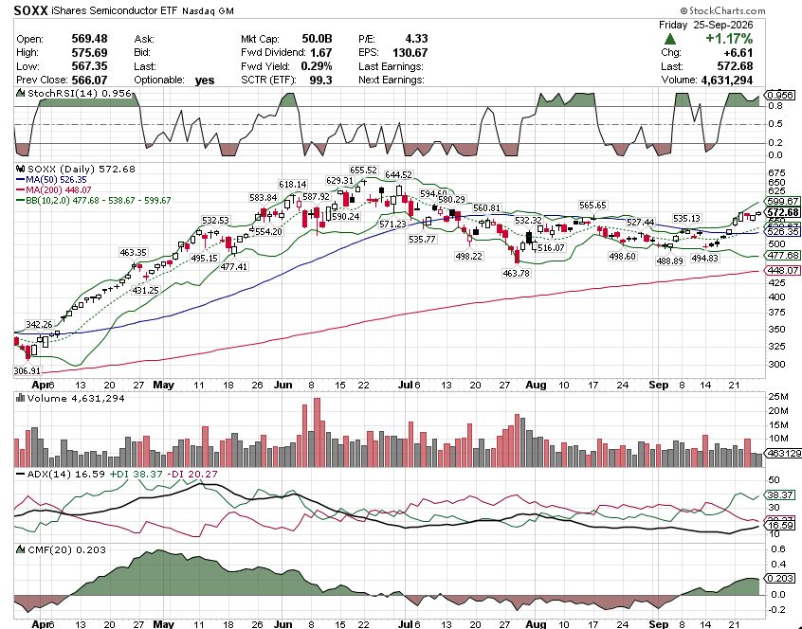Click the 488.89 price label
The image size is (802, 629).
[x=669, y=261]
